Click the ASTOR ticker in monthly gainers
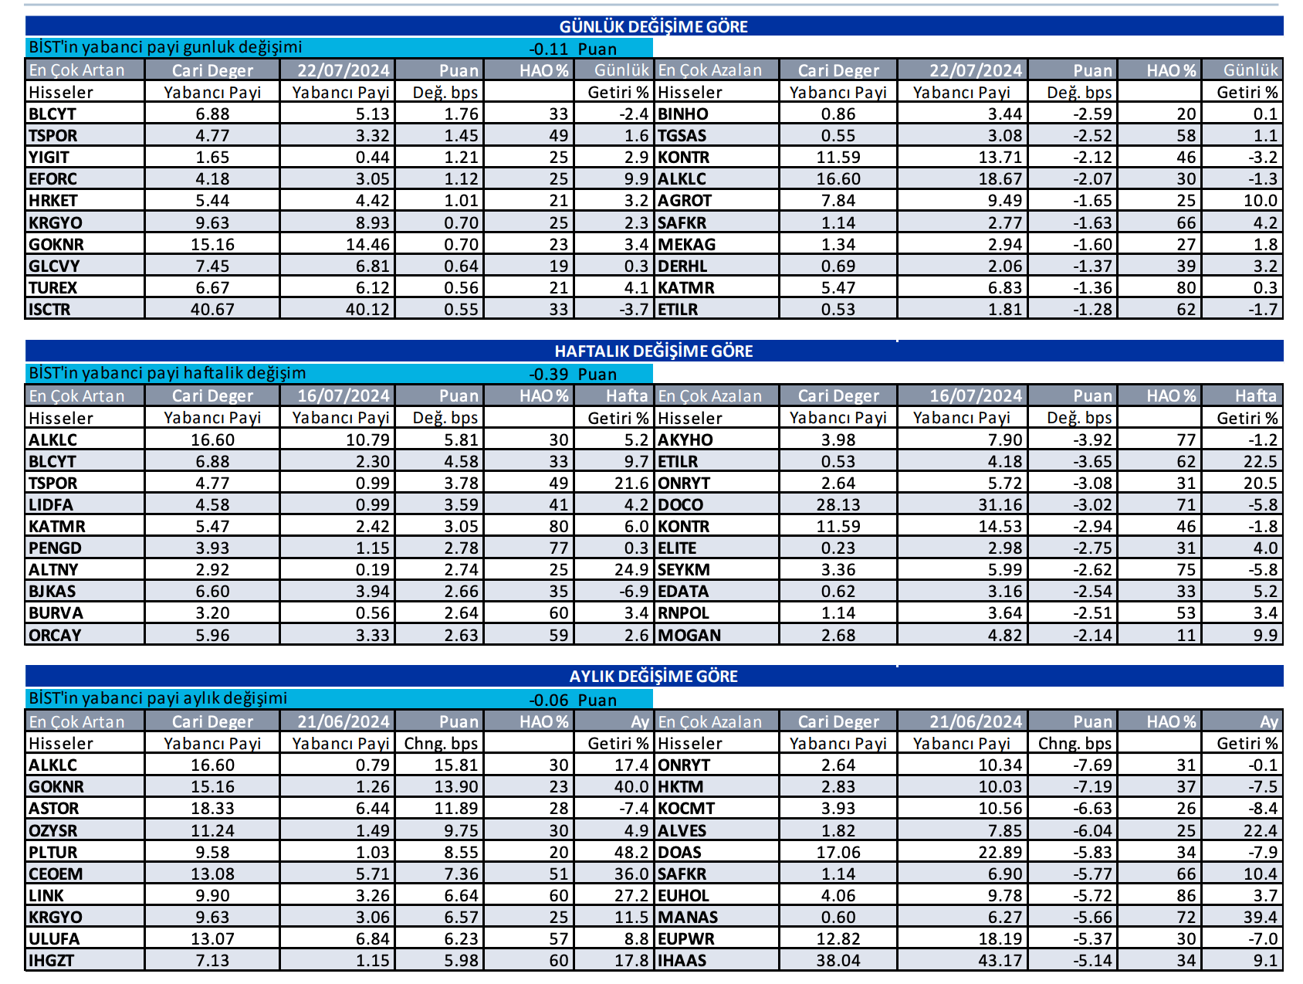Viewport: 1303px width, 984px height. (x=53, y=809)
